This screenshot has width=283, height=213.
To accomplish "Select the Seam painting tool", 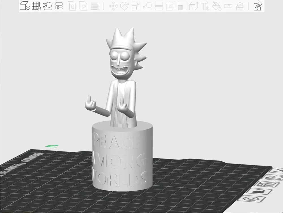I will tap(194, 6).
